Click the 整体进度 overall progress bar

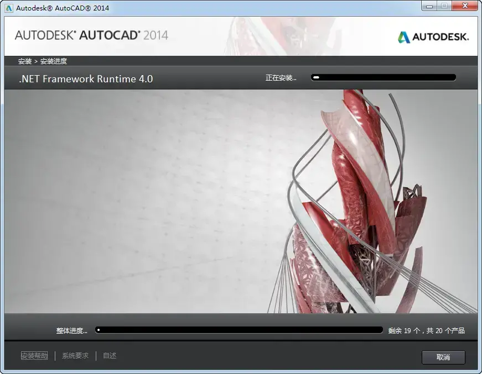click(239, 330)
